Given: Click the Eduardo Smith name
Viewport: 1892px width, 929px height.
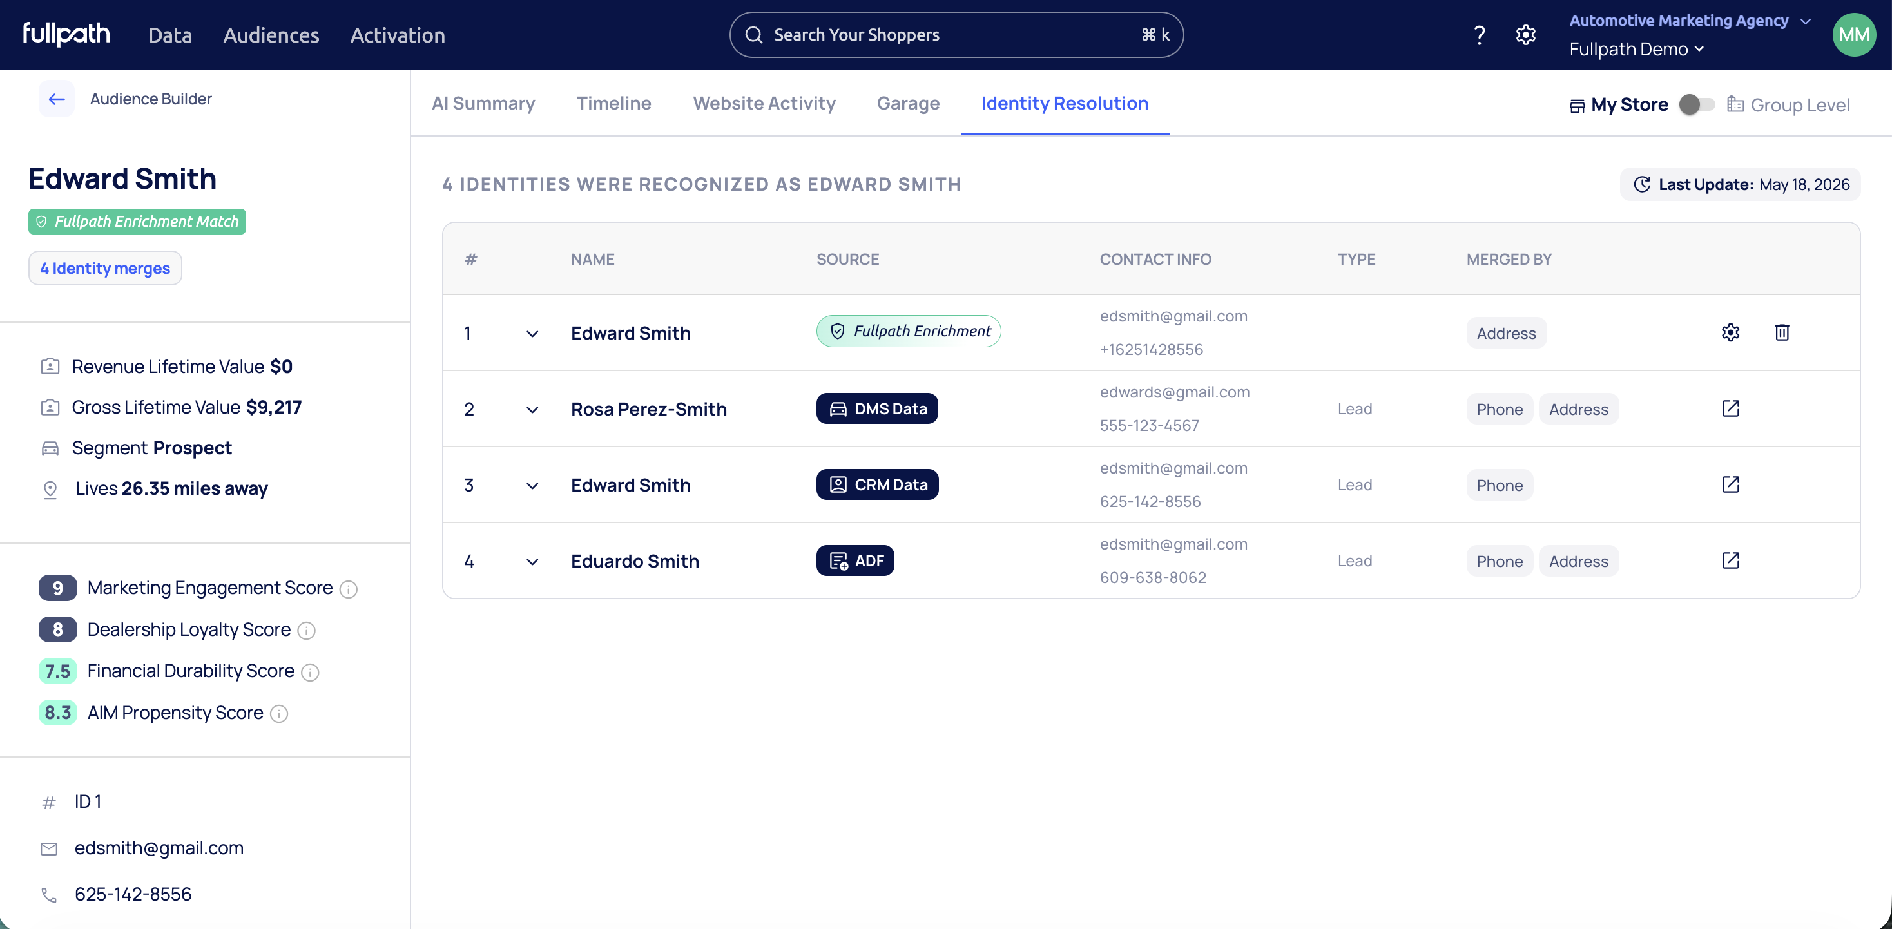Looking at the screenshot, I should point(635,562).
